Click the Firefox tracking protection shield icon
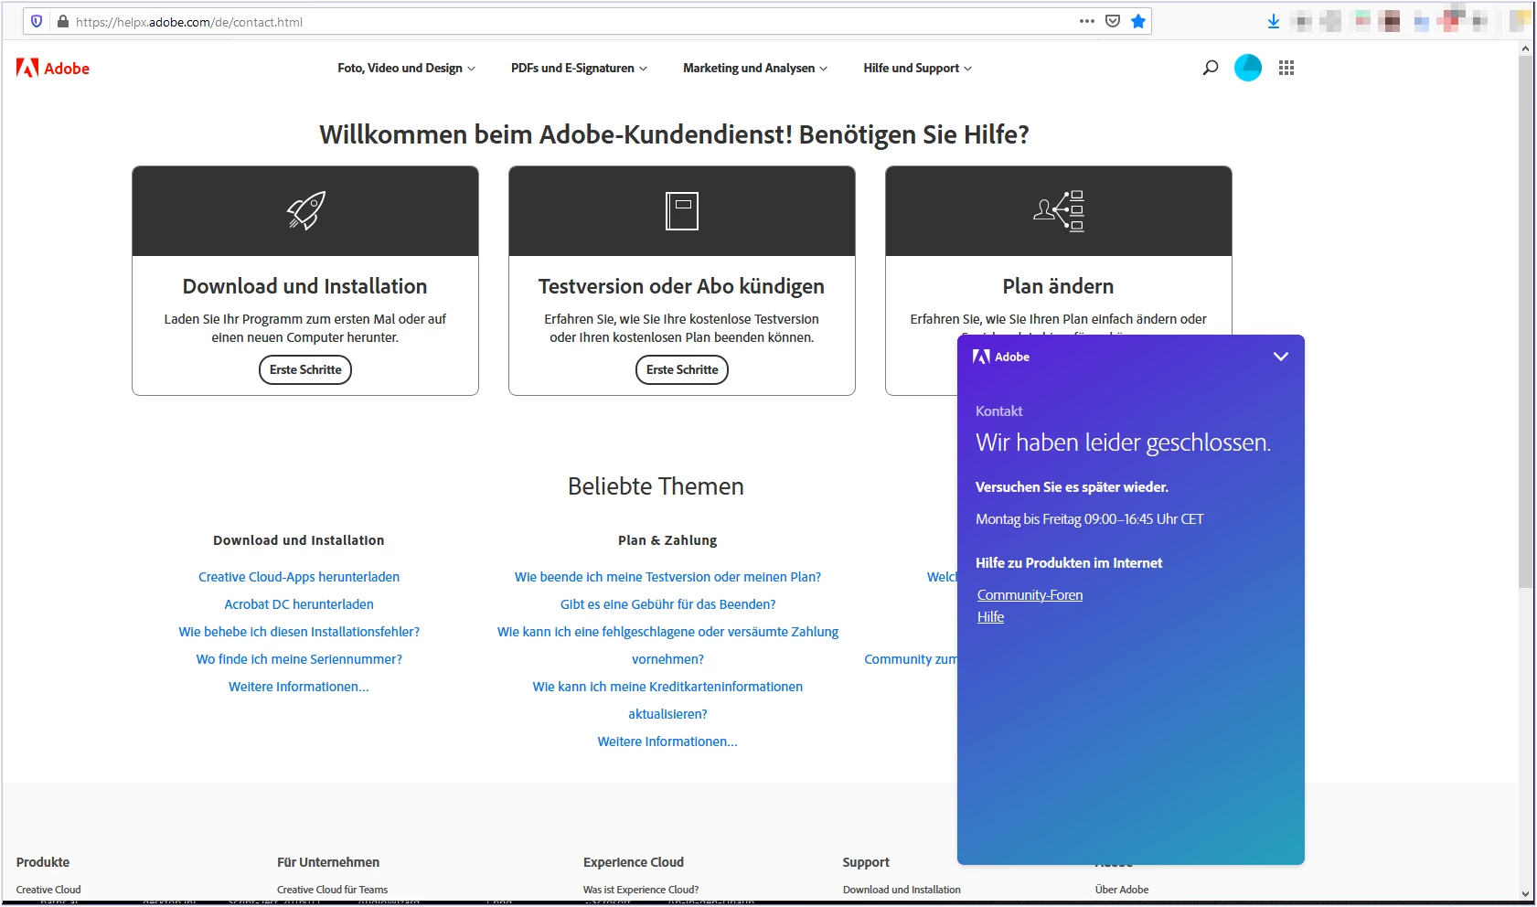1537x907 pixels. [37, 21]
